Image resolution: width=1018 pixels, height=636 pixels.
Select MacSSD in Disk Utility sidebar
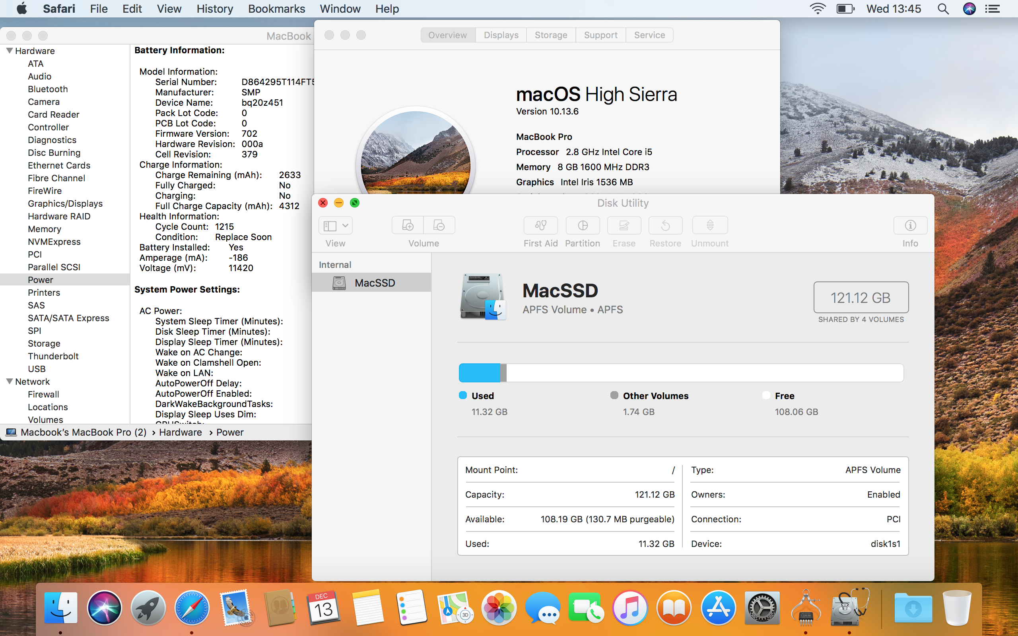coord(371,283)
